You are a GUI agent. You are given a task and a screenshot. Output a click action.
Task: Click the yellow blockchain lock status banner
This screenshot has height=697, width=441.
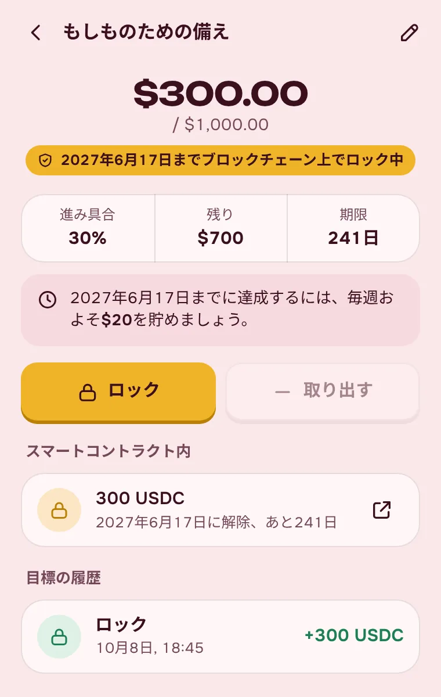[220, 160]
